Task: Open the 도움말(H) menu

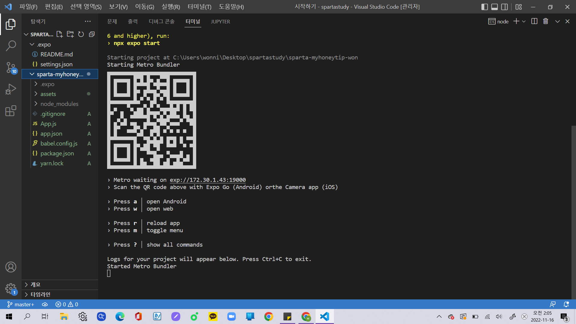Action: click(231, 7)
